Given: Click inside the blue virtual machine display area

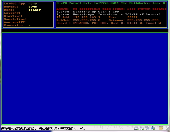Looking at the screenshot, I should coord(85,78).
